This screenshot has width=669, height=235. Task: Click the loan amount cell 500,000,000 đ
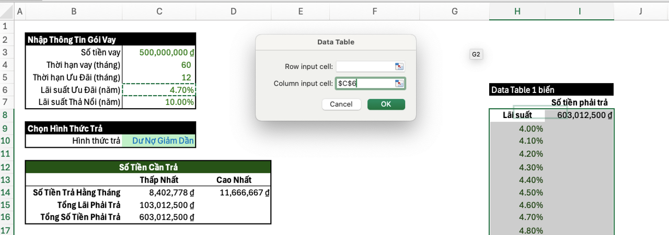coord(159,52)
